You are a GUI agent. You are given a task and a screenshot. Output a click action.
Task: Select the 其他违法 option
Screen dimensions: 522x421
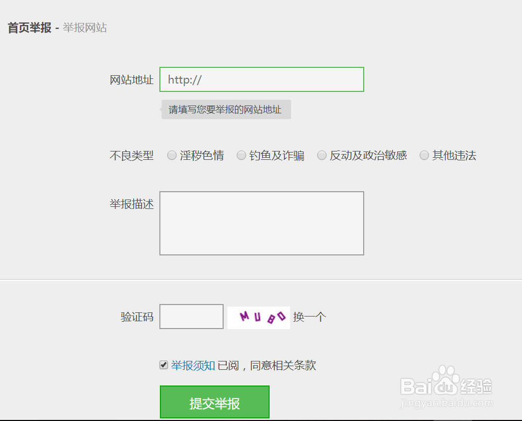424,155
